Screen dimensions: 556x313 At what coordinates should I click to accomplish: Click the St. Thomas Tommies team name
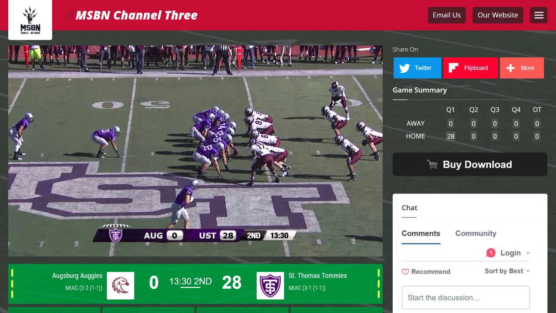tap(318, 276)
